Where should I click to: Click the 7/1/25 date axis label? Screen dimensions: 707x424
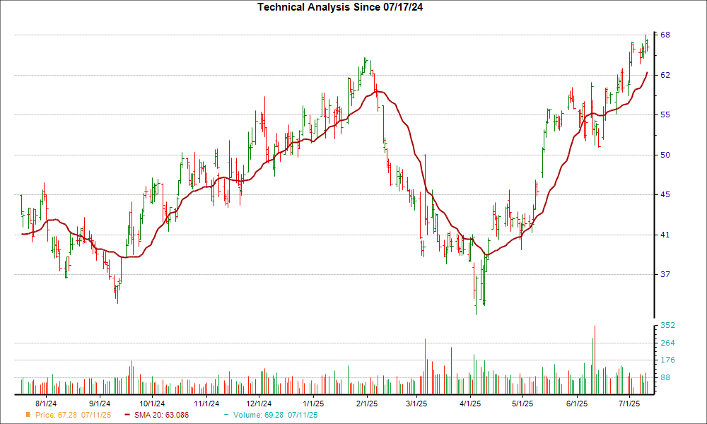pyautogui.click(x=629, y=404)
